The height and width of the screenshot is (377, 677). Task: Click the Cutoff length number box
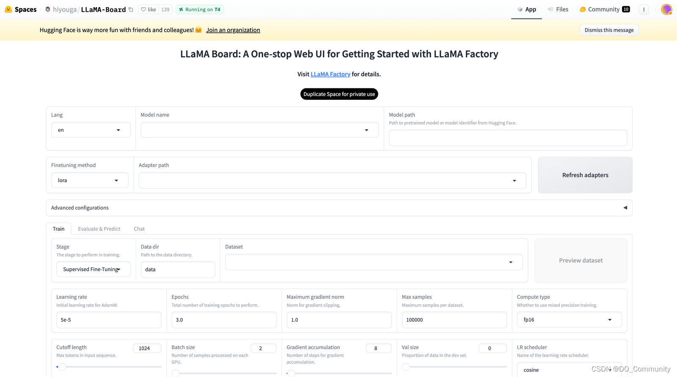[147, 348]
